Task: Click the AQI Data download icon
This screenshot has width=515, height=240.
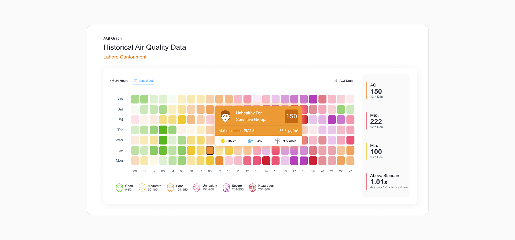Action: click(x=336, y=81)
